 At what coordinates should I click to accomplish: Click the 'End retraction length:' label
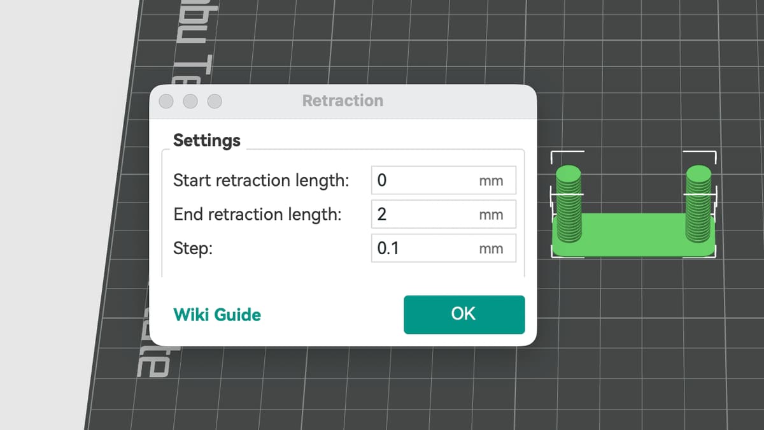point(257,215)
